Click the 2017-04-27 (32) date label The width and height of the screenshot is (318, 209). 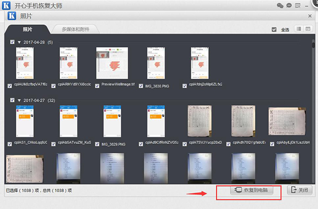(39, 101)
